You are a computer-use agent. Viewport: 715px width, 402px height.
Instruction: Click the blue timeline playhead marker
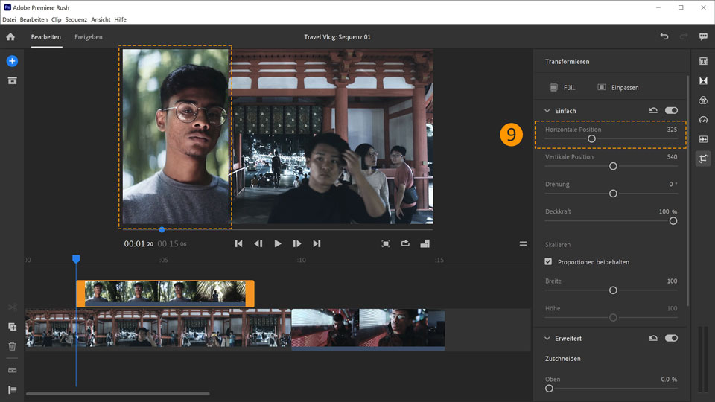76,259
